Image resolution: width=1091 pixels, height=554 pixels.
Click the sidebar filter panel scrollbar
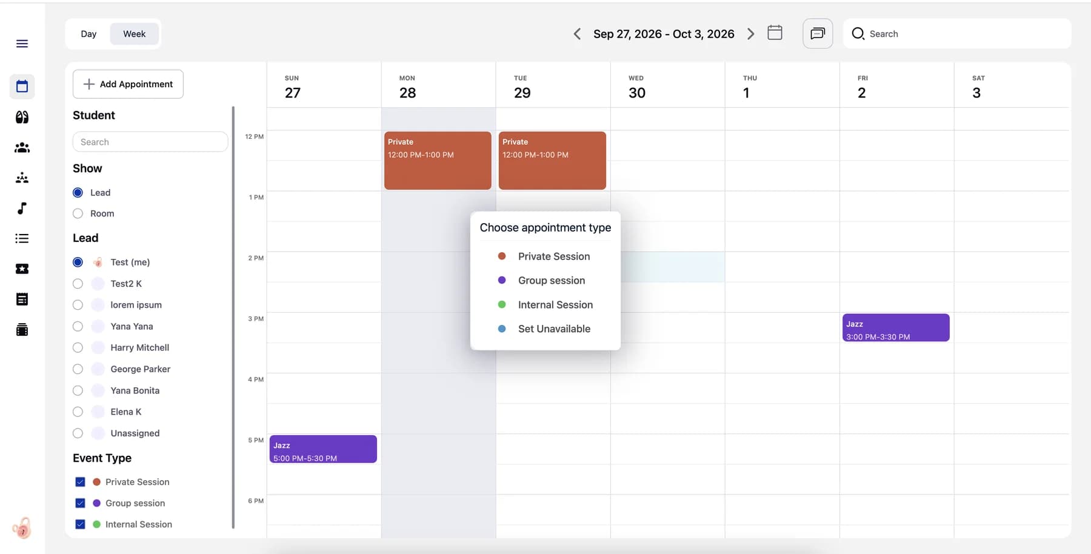click(233, 318)
